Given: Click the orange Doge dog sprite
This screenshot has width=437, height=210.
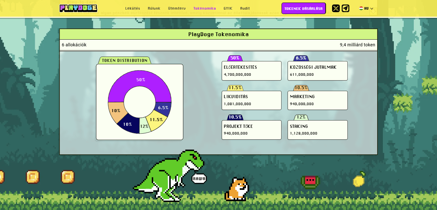Looking at the screenshot, I should (237, 189).
